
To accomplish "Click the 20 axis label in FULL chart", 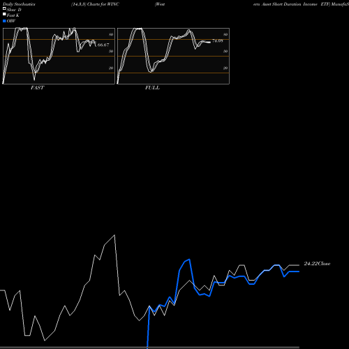I will [225, 68].
